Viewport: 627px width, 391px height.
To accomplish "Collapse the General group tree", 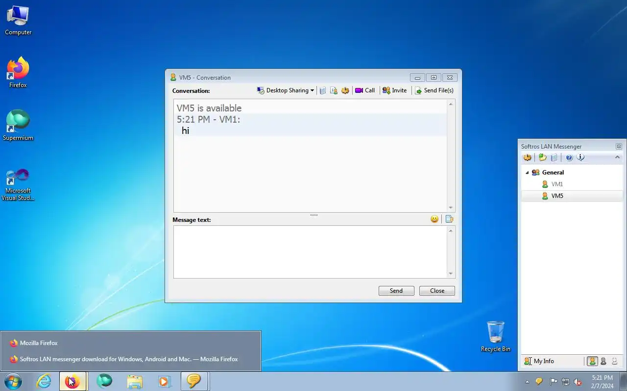I will pos(527,173).
